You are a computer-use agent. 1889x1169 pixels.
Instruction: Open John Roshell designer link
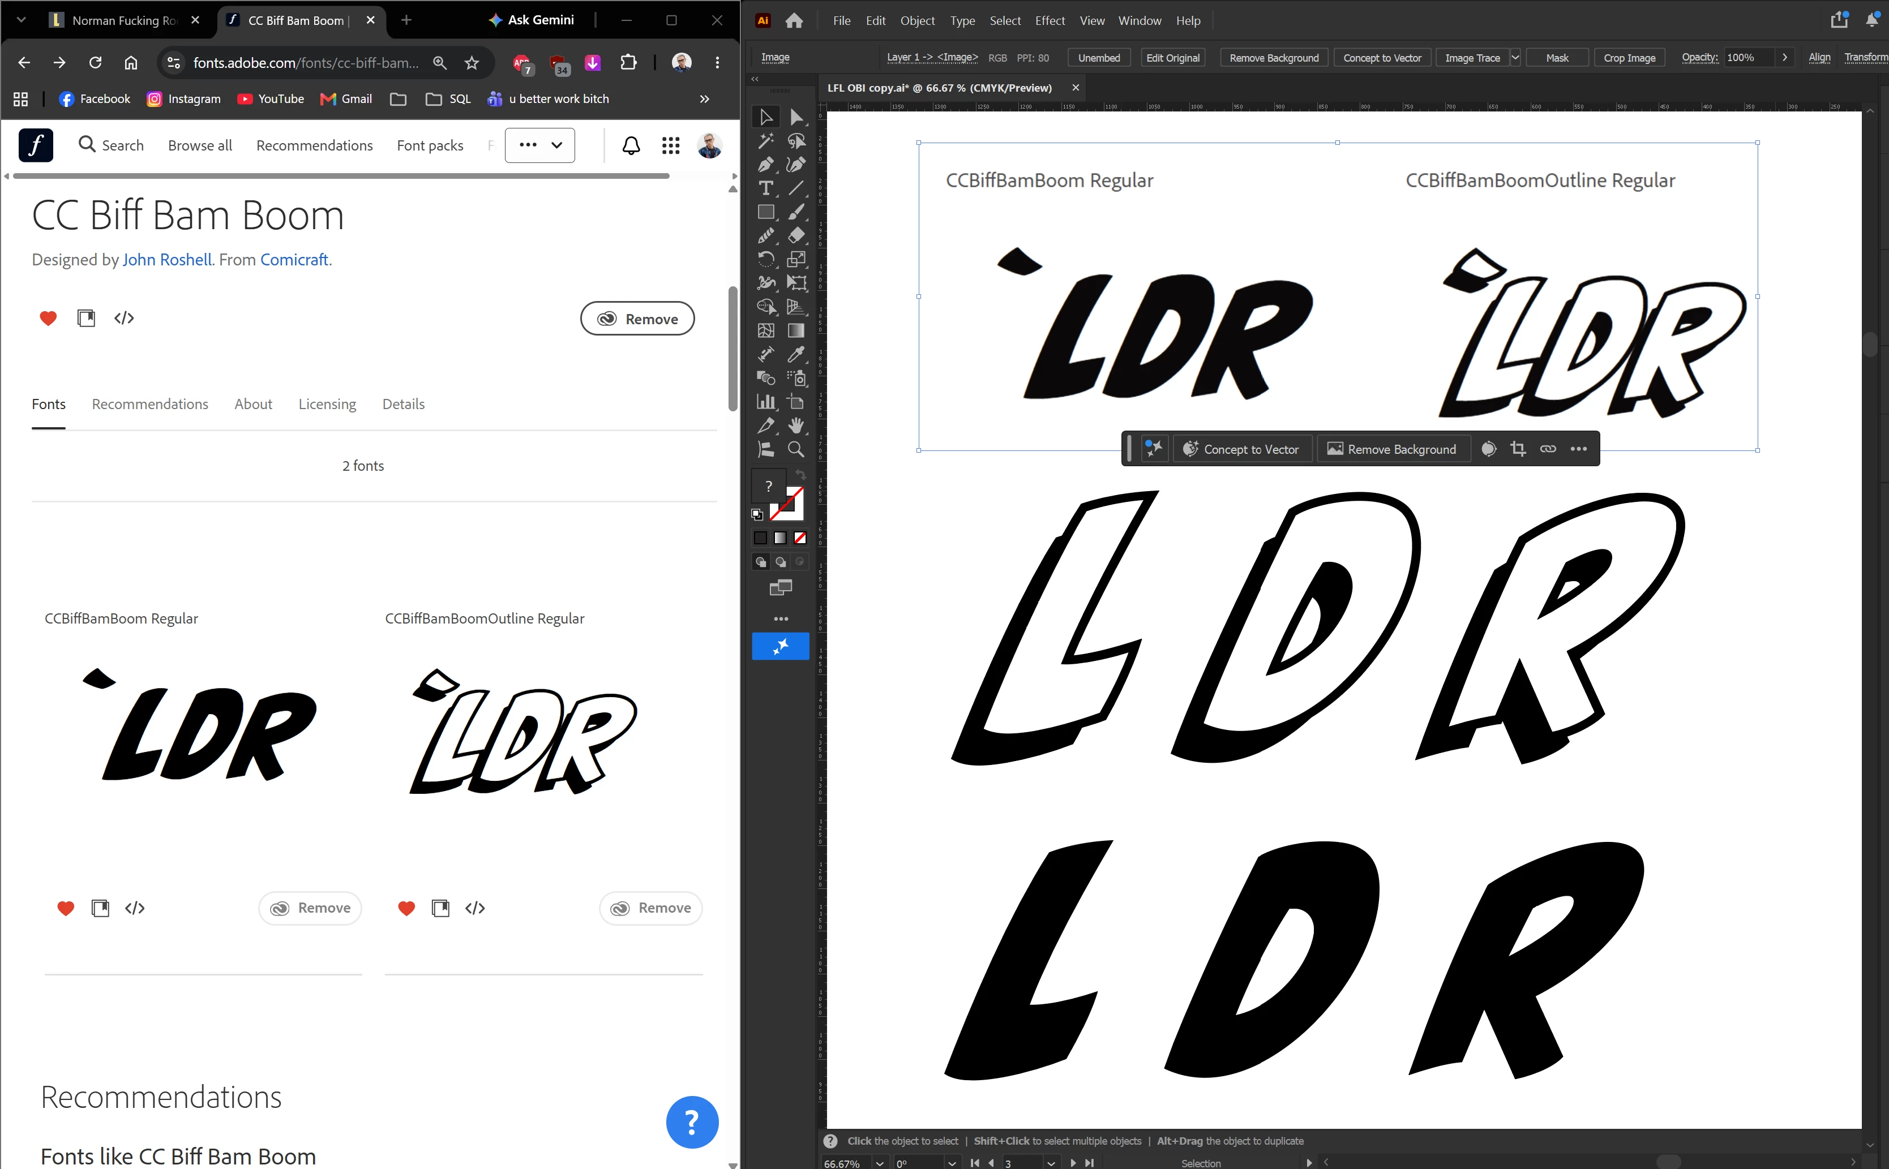[167, 260]
